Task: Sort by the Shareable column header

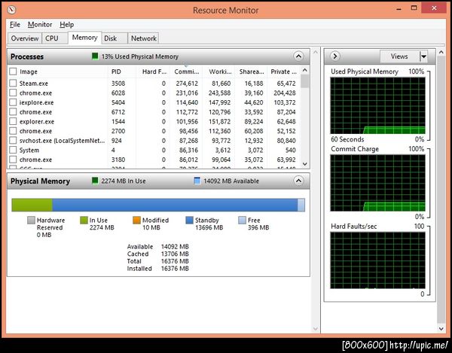Action: click(252, 72)
